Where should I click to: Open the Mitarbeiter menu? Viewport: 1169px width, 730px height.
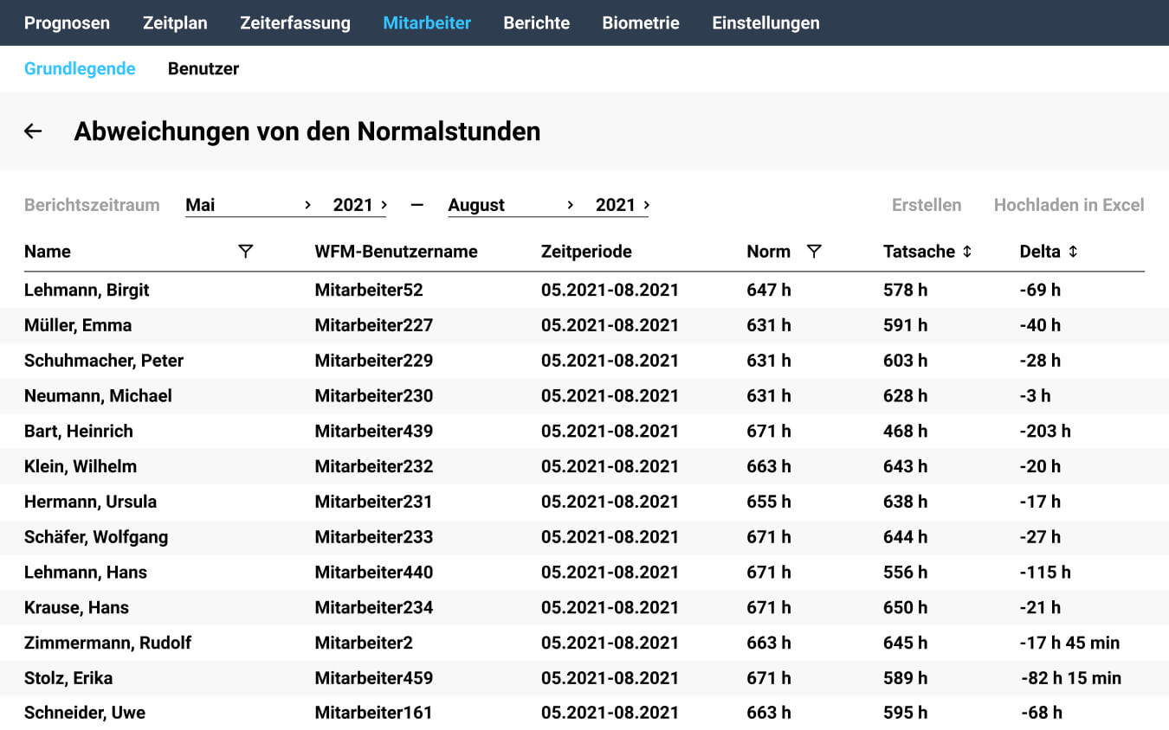[x=427, y=23]
